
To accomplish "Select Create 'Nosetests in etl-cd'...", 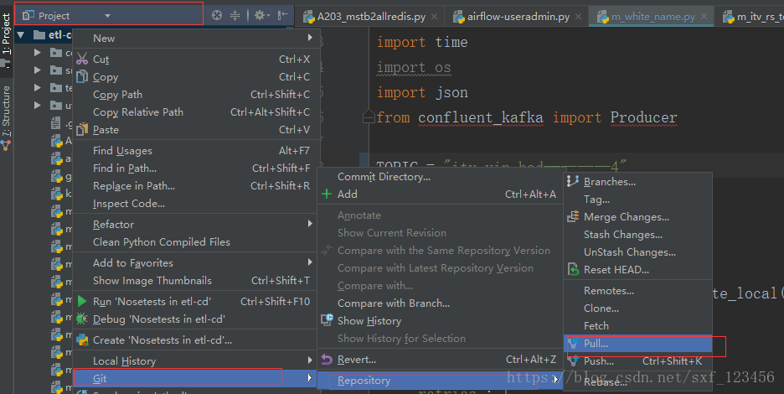I will (196, 340).
